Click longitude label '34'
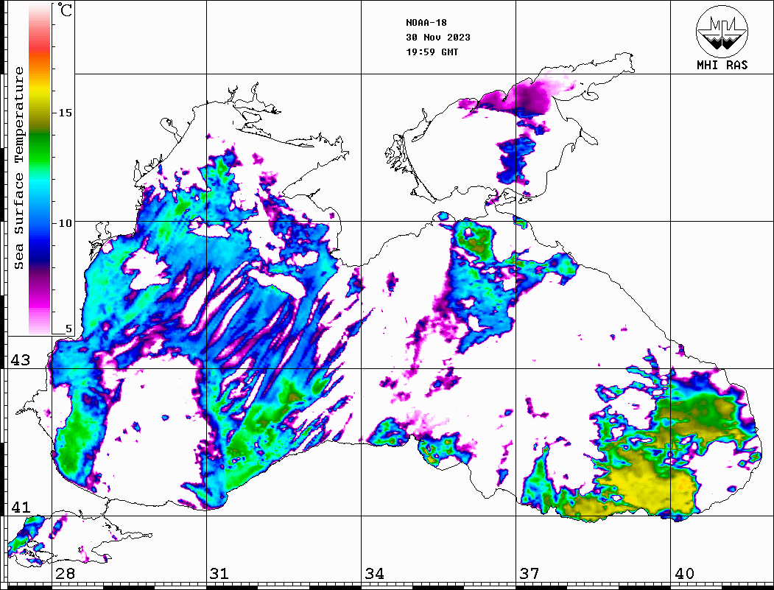Screen dimensions: 774x590 (x=374, y=573)
